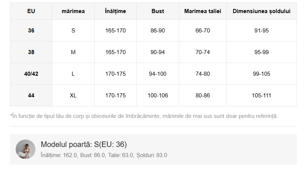The width and height of the screenshot is (308, 175).
Task: Select the EU column header
Action: (31, 11)
